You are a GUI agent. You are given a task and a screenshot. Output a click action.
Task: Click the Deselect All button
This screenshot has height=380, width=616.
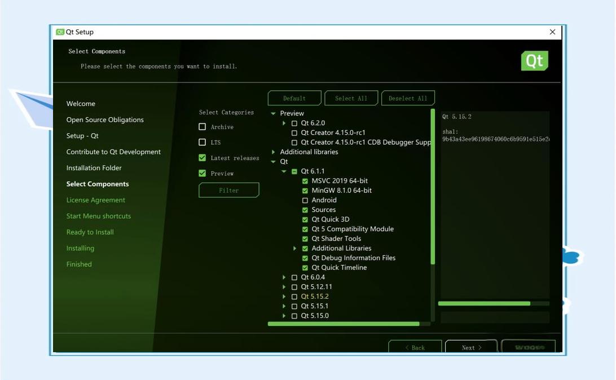tap(408, 98)
